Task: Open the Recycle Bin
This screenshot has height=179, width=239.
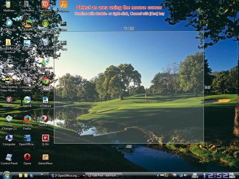Action: click(x=45, y=43)
